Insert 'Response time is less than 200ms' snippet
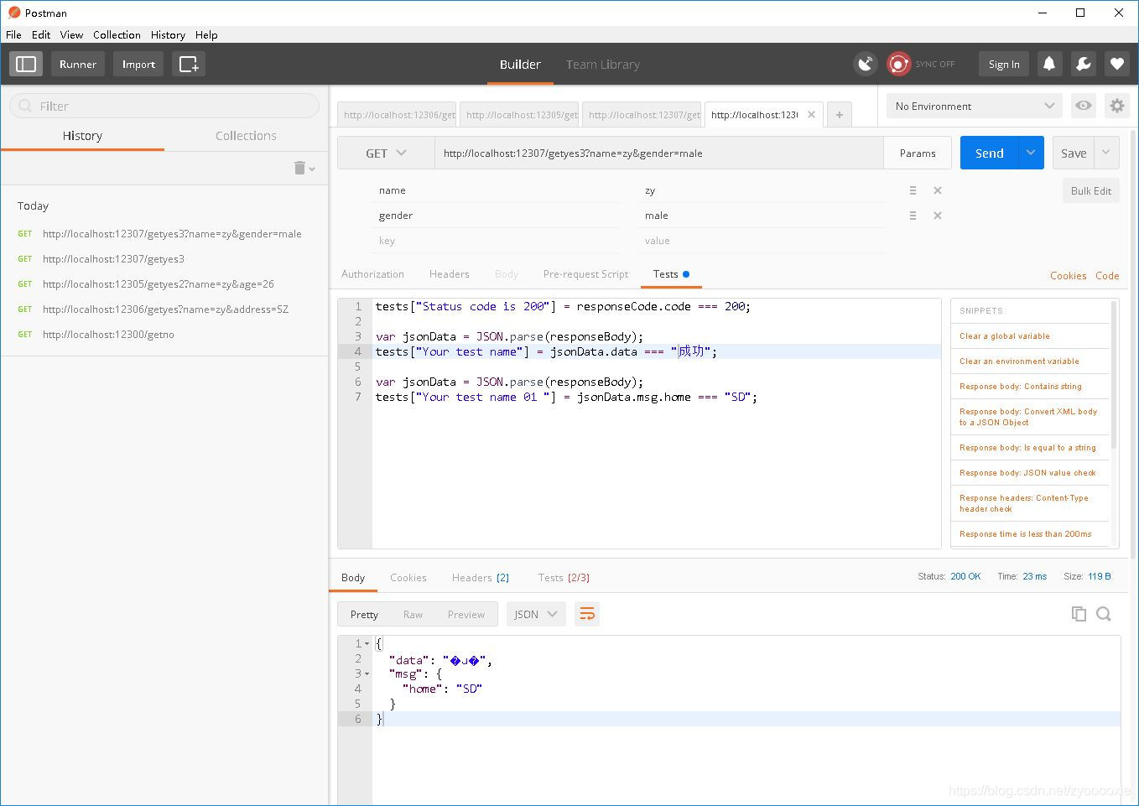 click(1026, 534)
